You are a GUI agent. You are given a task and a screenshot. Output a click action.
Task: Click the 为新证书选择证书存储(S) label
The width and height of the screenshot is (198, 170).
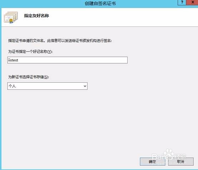(29, 77)
